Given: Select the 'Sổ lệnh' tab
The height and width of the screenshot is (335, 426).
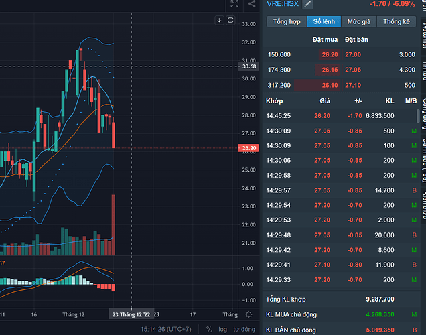Looking at the screenshot, I should coord(324,21).
